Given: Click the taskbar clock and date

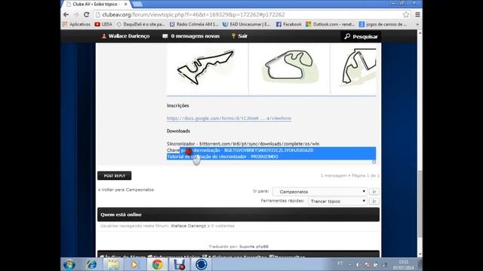Looking at the screenshot, I should point(404,265).
